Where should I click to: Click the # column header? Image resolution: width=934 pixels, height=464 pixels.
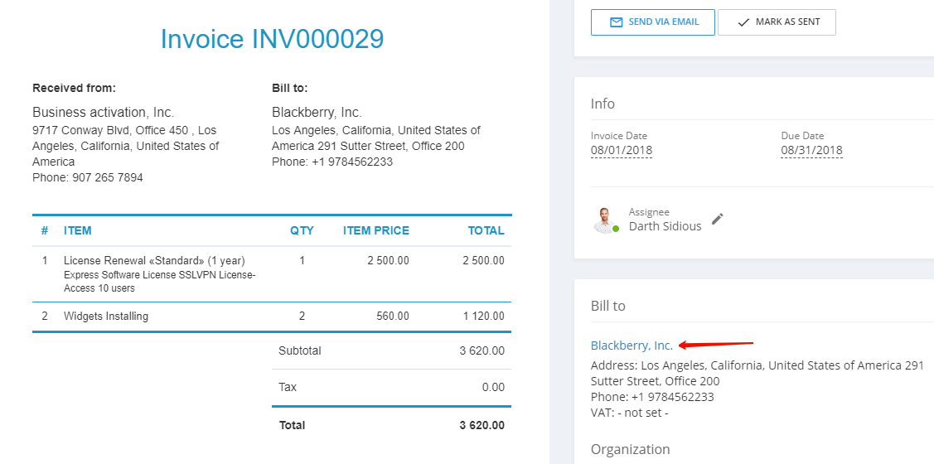pyautogui.click(x=45, y=230)
